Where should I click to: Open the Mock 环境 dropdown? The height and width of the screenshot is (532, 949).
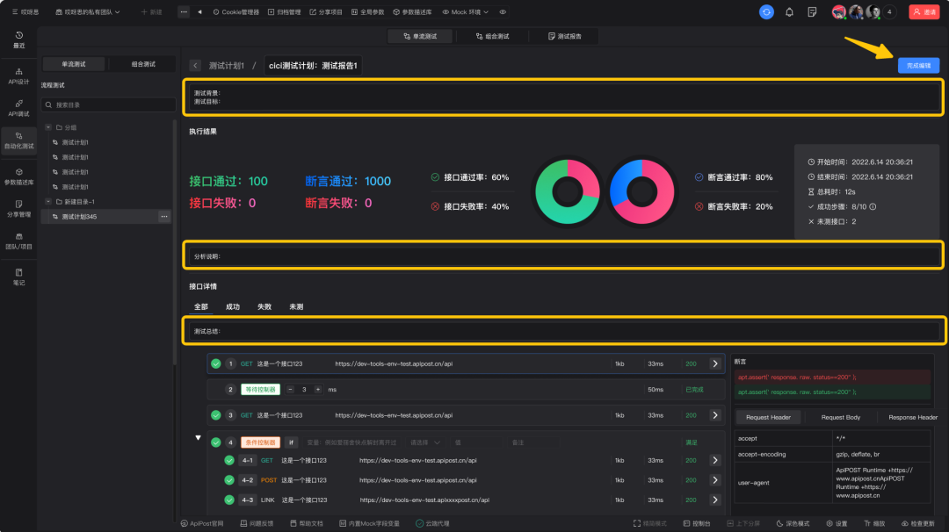click(x=466, y=12)
